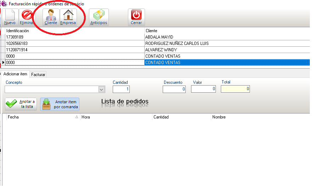
Task: Click Anotar a la lista checkmark button
Action: 21,104
